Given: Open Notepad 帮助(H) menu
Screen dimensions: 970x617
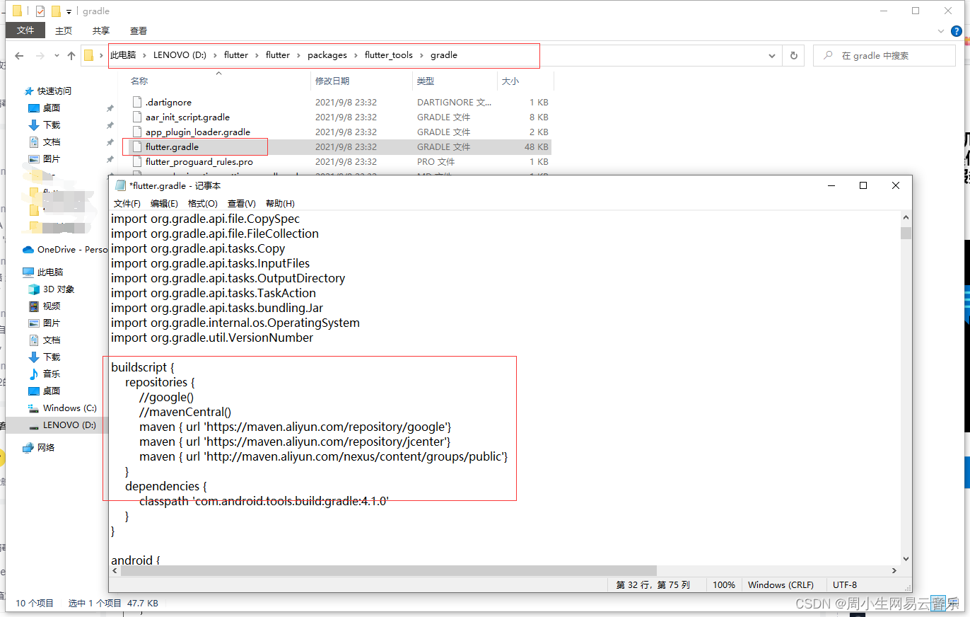Looking at the screenshot, I should coord(280,204).
